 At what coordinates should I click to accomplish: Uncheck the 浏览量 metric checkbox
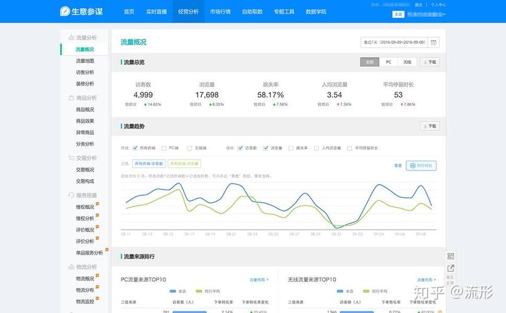click(266, 148)
